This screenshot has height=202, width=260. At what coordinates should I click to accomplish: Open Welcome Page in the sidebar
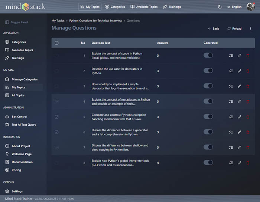point(23,154)
